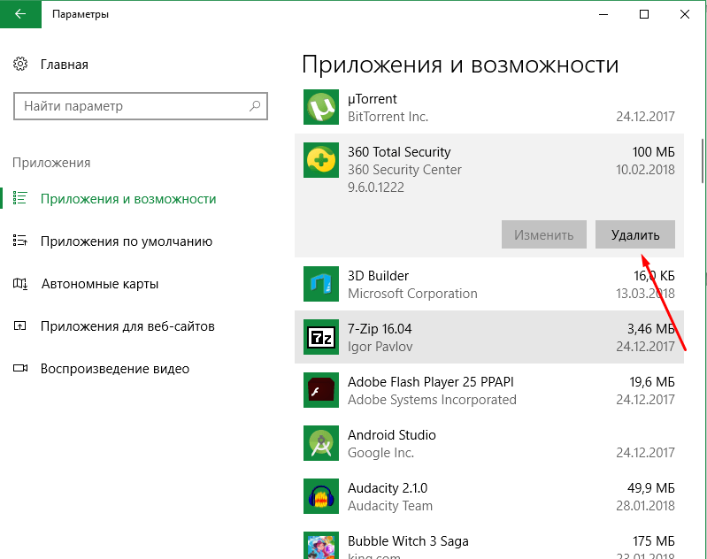Click publisher text Igor Pavlov
Screen dimensions: 707x559
coord(380,347)
